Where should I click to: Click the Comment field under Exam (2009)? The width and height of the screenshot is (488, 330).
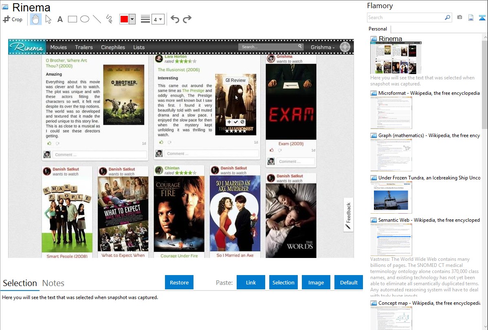point(296,162)
